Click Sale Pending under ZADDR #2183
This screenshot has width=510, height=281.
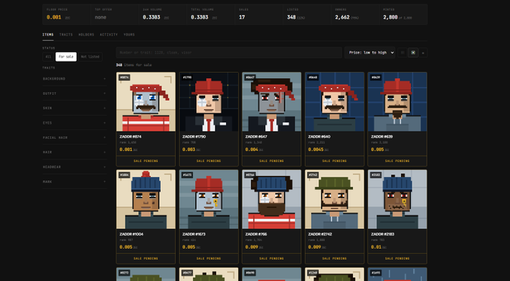click(397, 258)
